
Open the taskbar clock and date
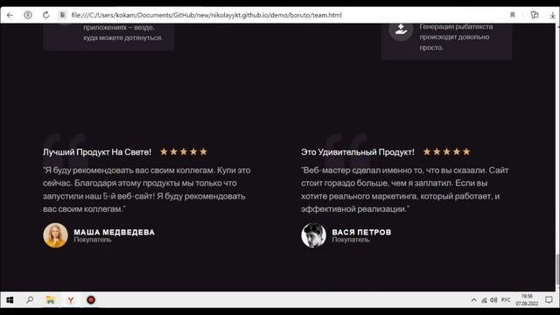[x=527, y=300]
